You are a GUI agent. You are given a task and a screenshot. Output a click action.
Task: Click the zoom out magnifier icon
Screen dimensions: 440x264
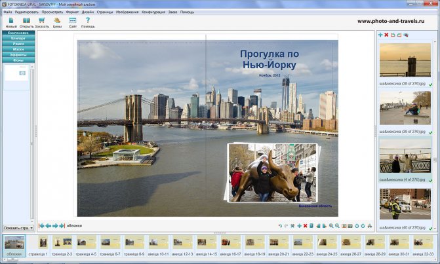click(337, 226)
